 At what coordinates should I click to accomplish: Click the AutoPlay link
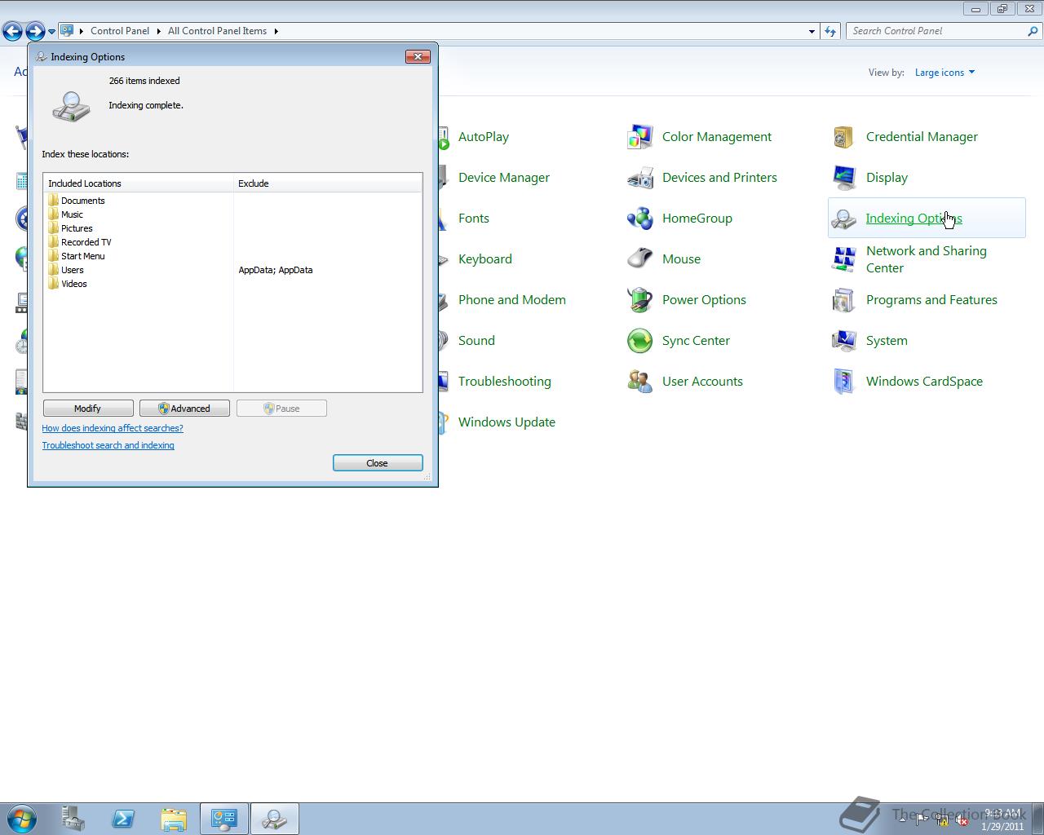pyautogui.click(x=484, y=137)
